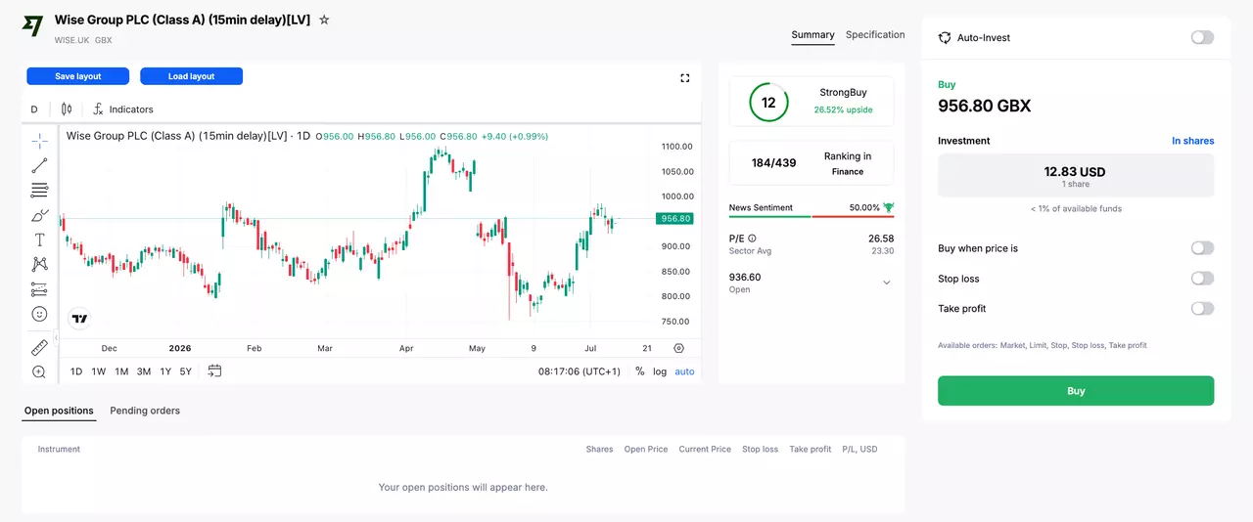The image size is (1253, 522).
Task: Toggle percent scale on chart
Action: tap(640, 371)
